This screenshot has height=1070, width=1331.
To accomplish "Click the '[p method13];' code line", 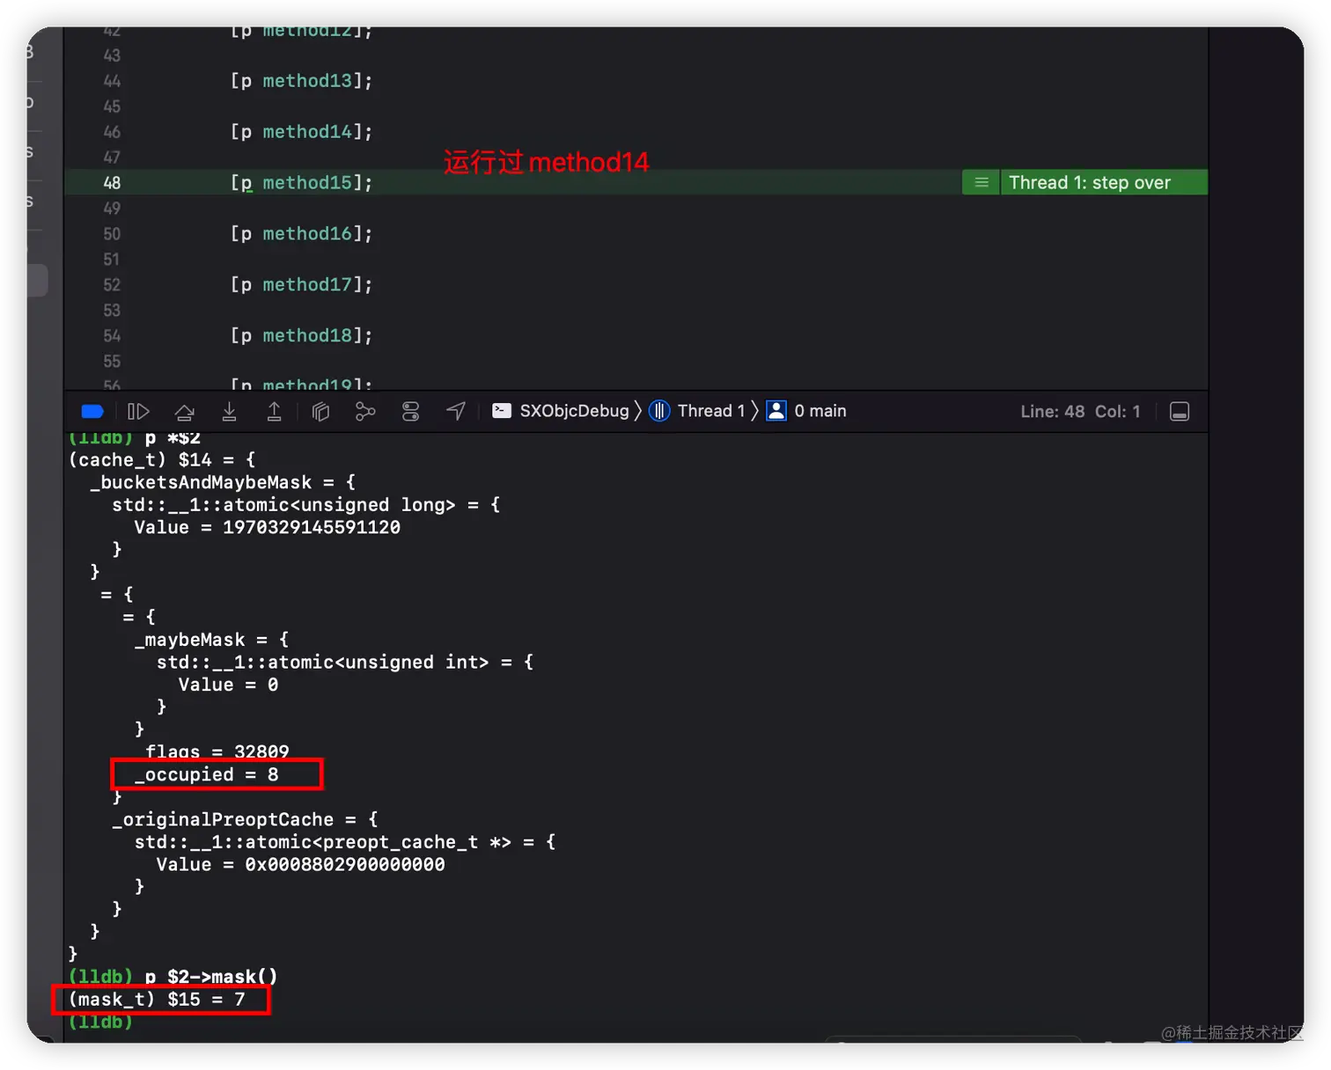I will click(301, 81).
